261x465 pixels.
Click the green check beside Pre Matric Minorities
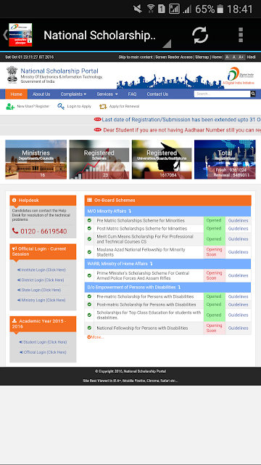coord(89,220)
